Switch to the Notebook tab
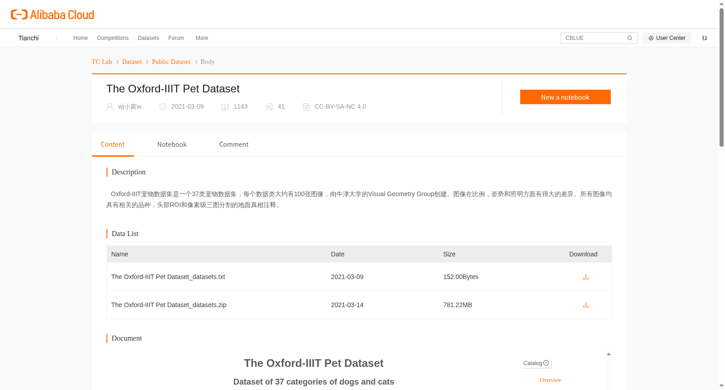Image resolution: width=725 pixels, height=390 pixels. (172, 144)
